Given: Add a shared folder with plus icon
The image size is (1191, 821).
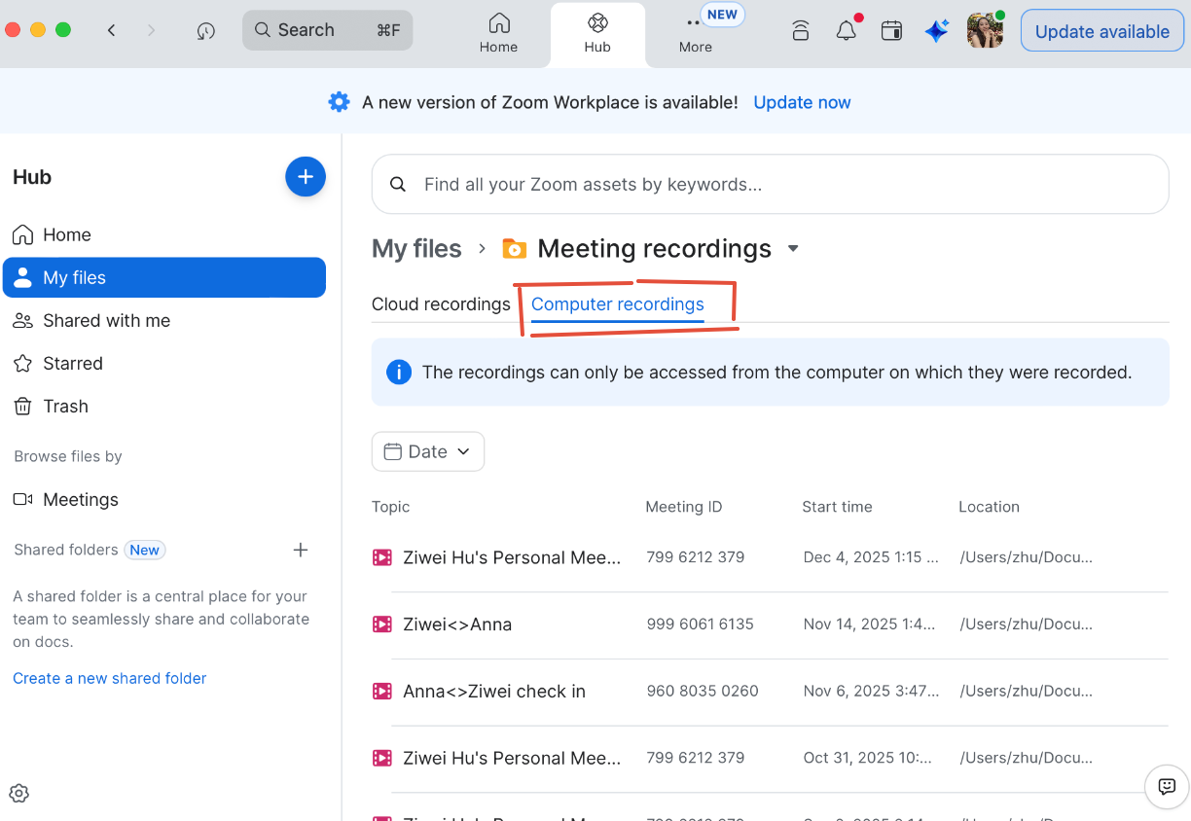Looking at the screenshot, I should click(x=301, y=550).
